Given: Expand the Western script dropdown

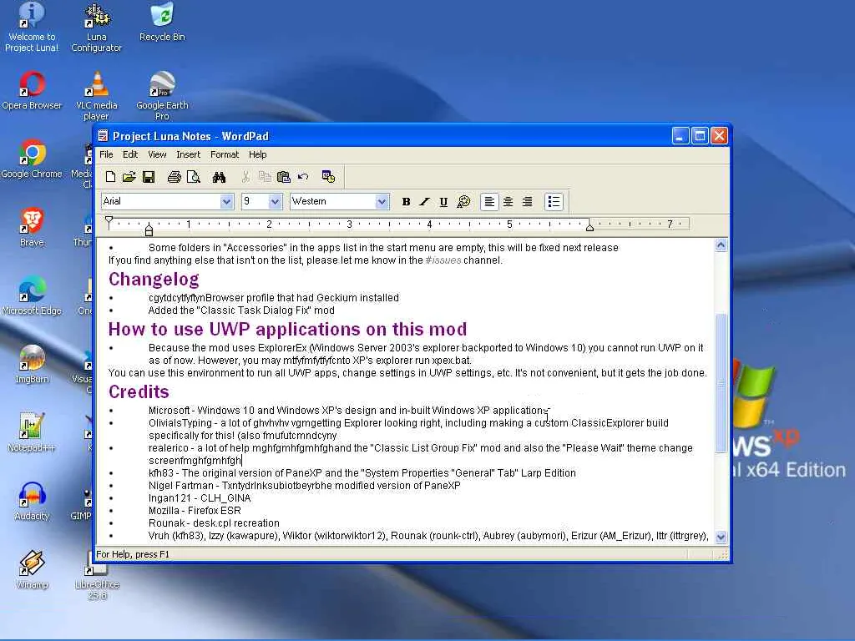Looking at the screenshot, I should click(382, 202).
